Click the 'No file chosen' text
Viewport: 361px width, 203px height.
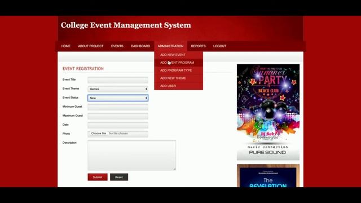(x=118, y=134)
